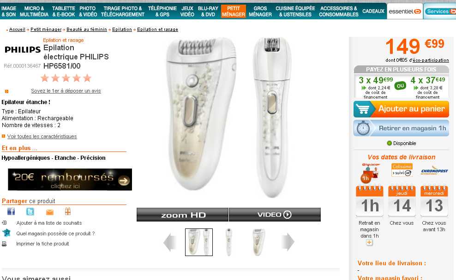Select the third product thumbnail
This screenshot has height=280, width=456.
point(258,242)
